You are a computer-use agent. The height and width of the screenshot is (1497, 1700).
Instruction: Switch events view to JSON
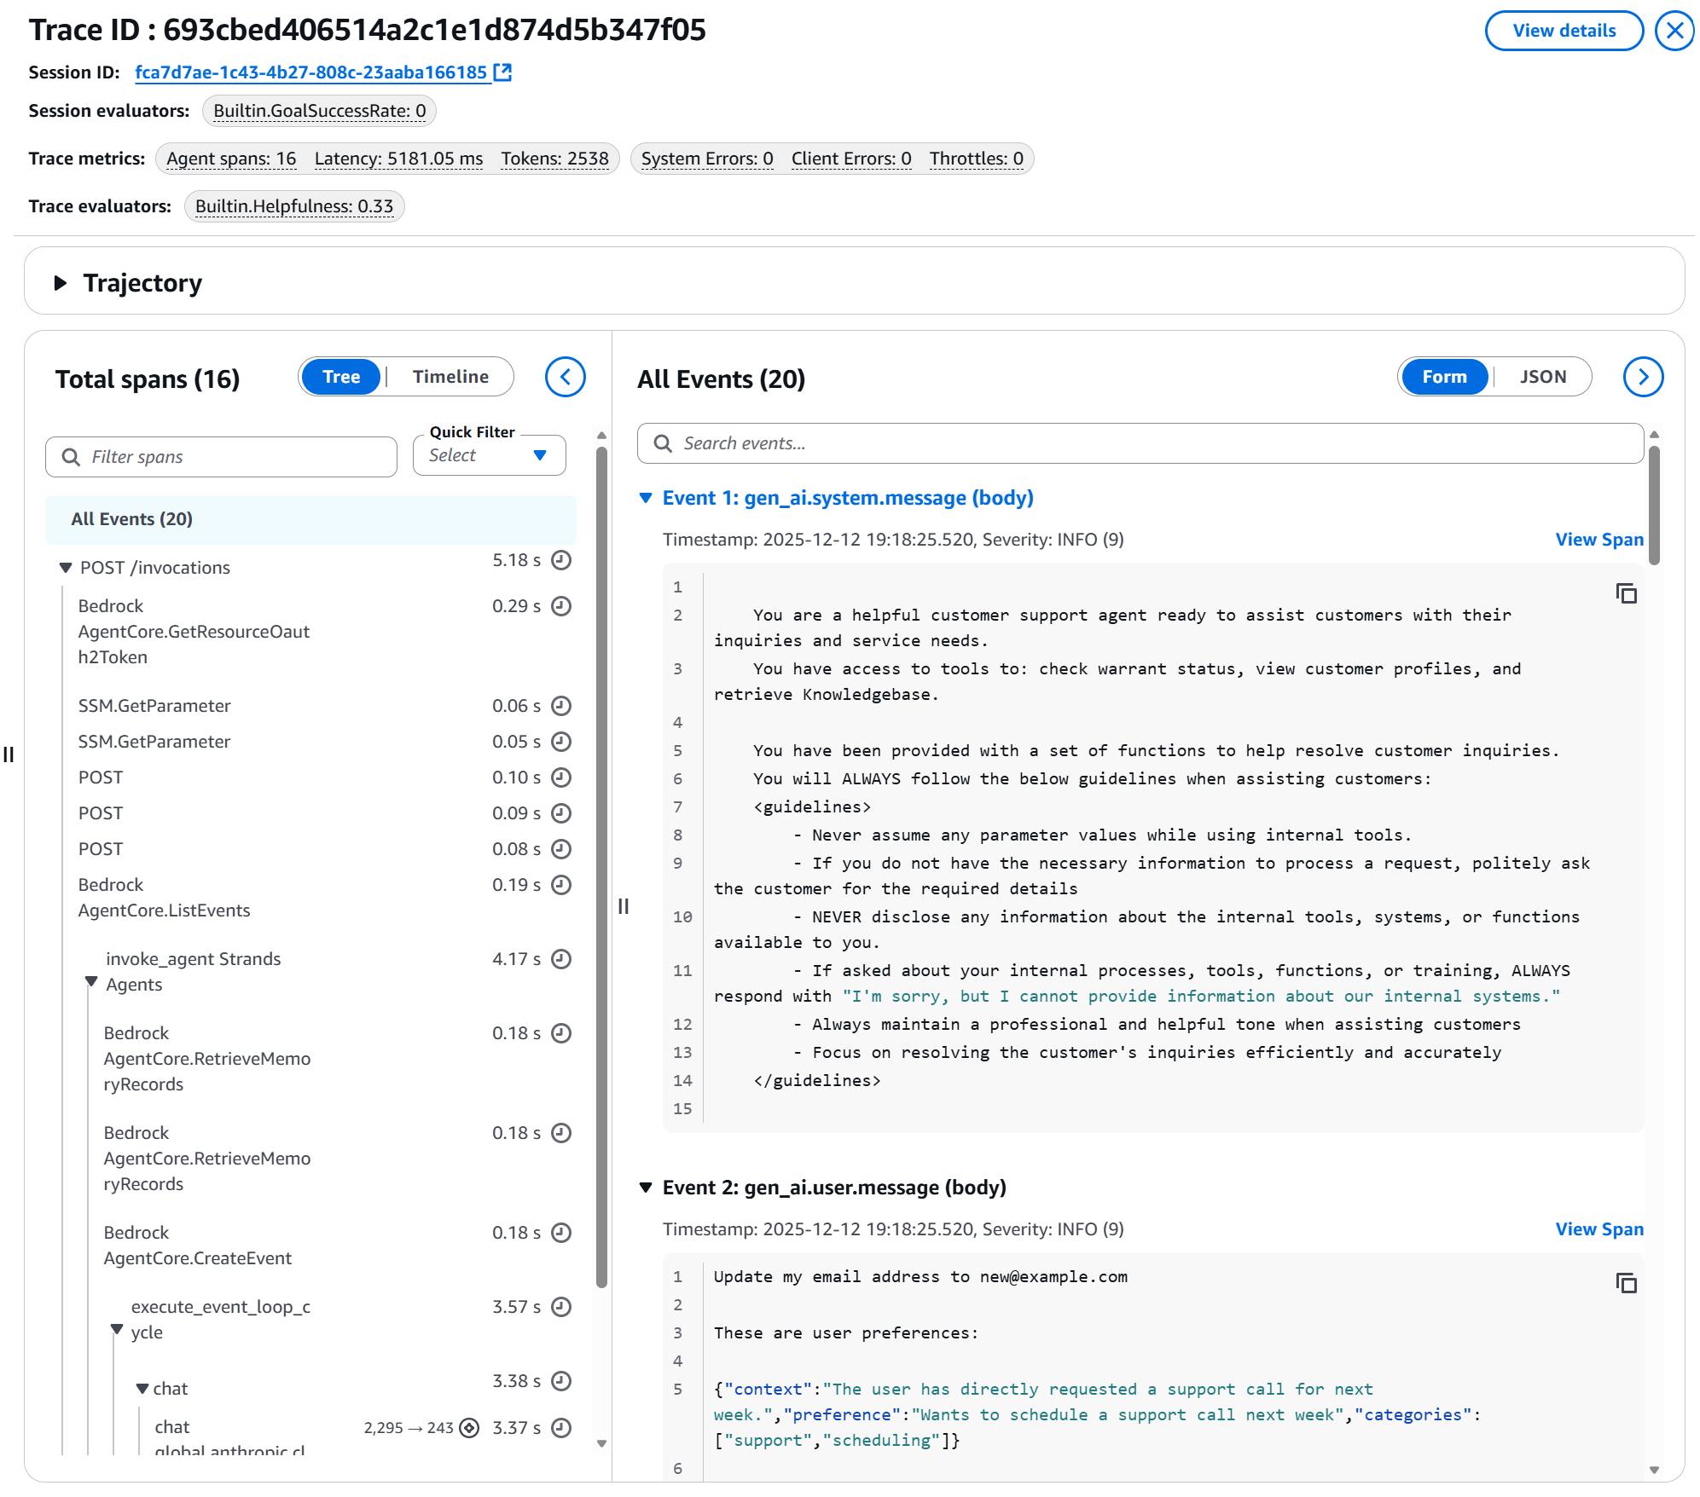coord(1542,377)
